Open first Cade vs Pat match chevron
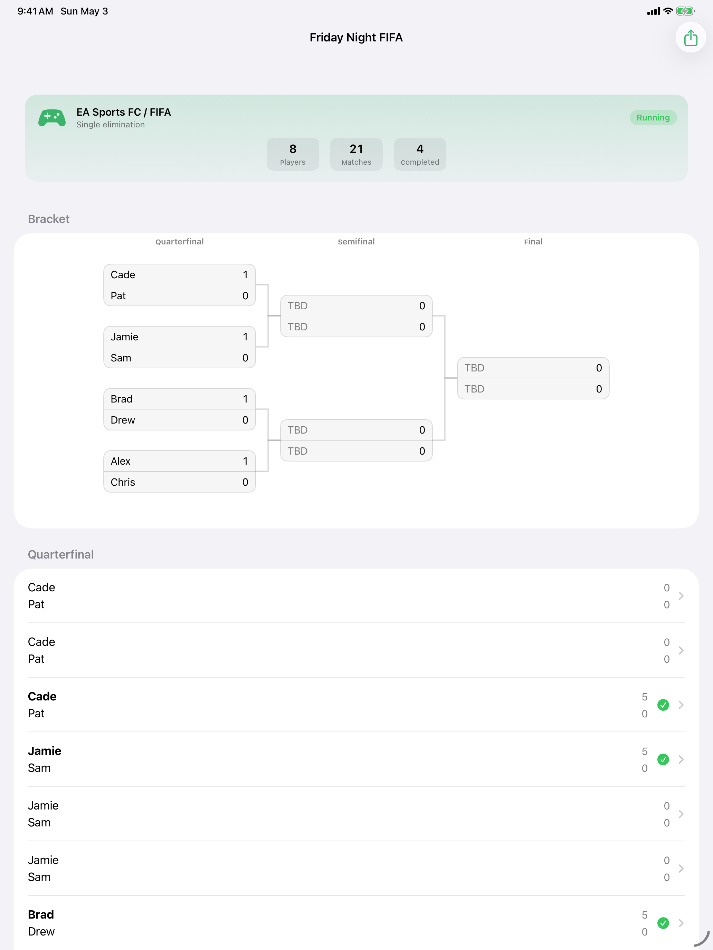 681,596
